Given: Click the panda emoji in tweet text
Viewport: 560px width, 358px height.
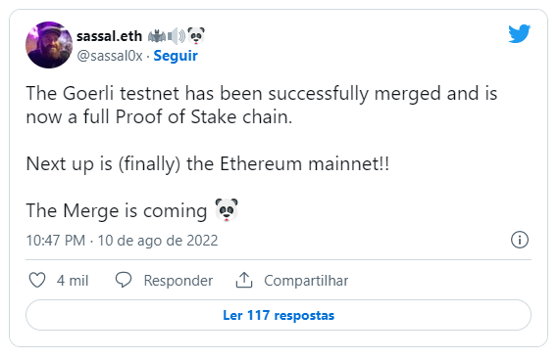Looking at the screenshot, I should point(227,210).
